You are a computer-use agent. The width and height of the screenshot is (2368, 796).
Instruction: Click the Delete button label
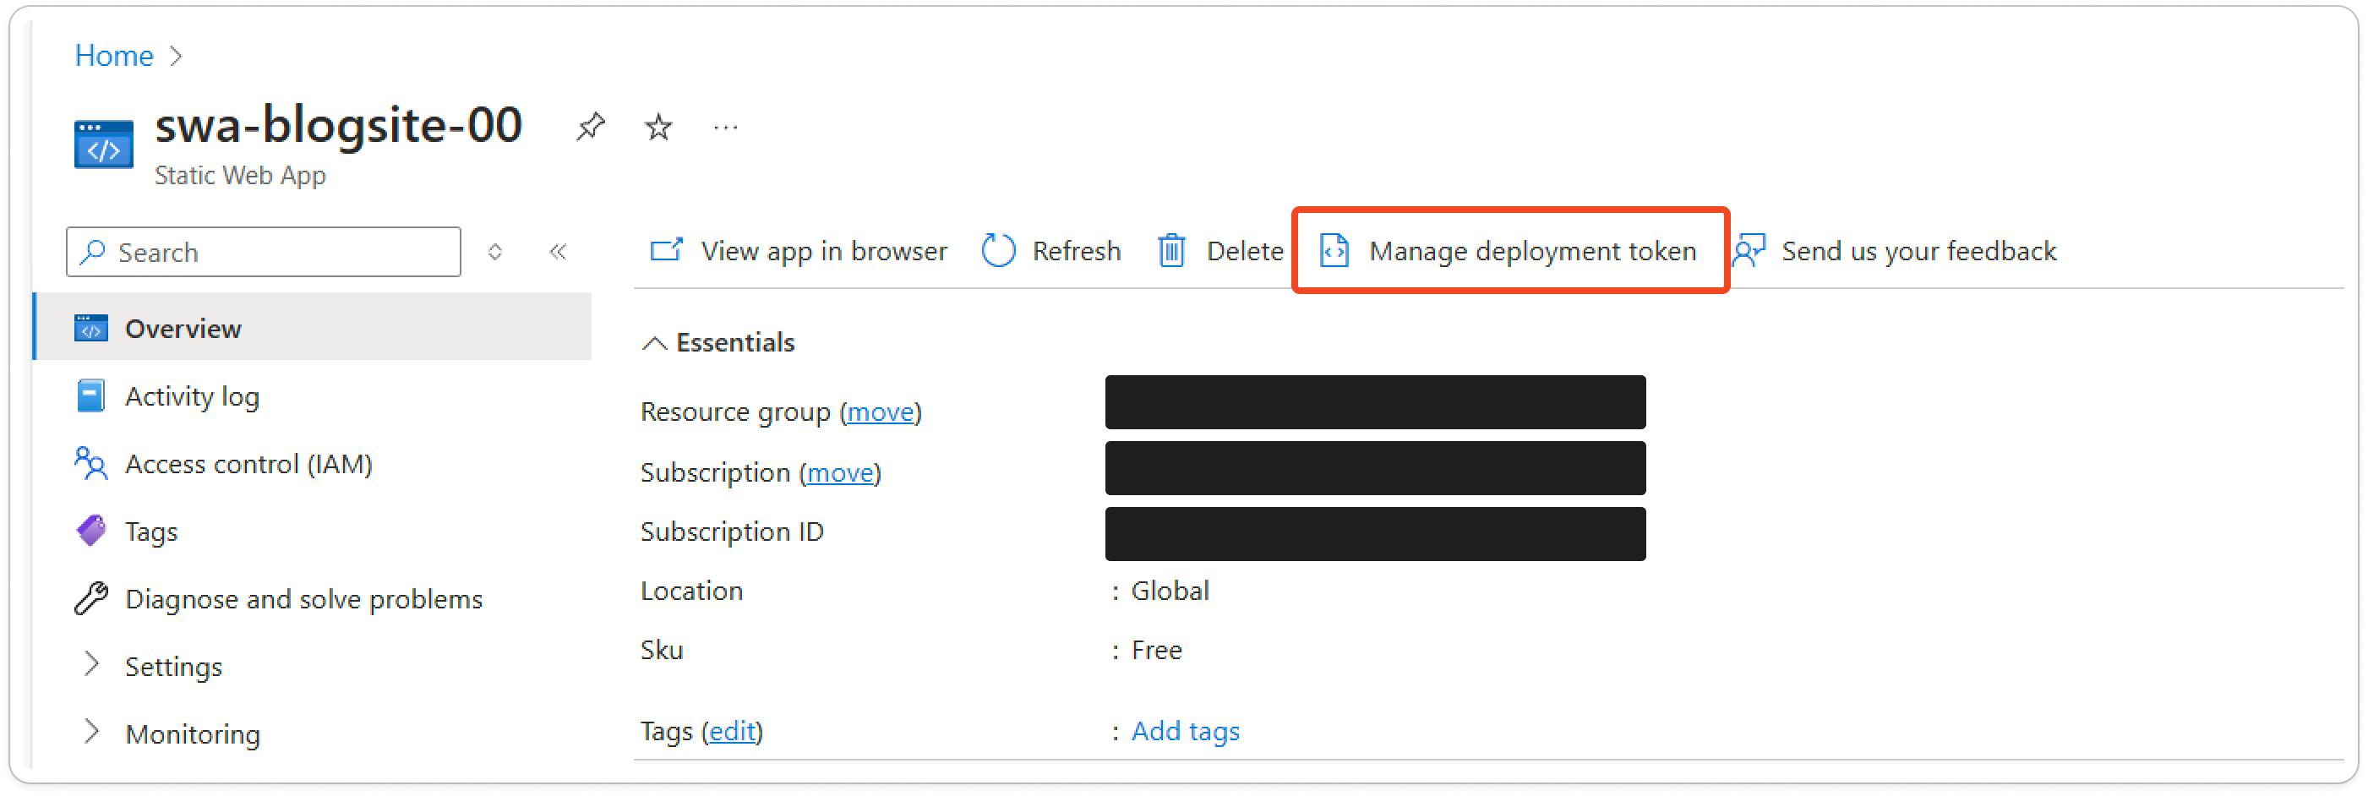point(1245,251)
